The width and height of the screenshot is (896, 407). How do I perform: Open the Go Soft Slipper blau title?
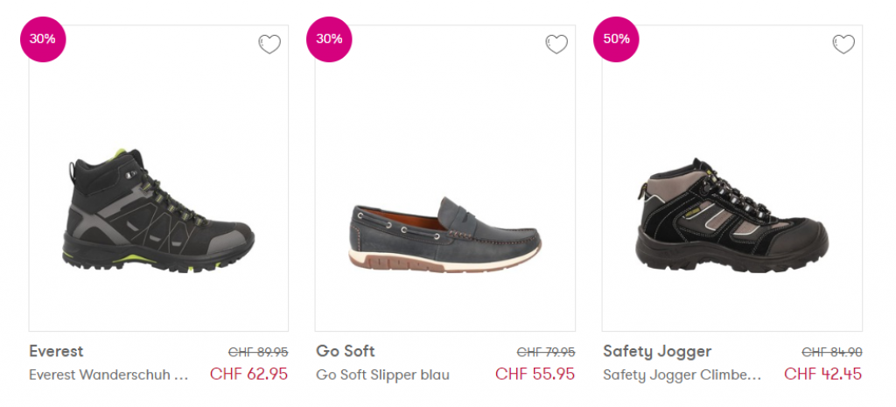point(382,375)
